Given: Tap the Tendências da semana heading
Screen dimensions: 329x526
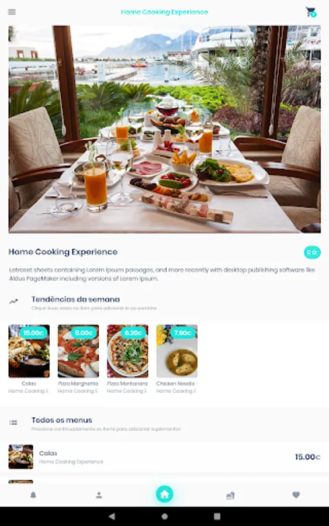Looking at the screenshot, I should [75, 299].
